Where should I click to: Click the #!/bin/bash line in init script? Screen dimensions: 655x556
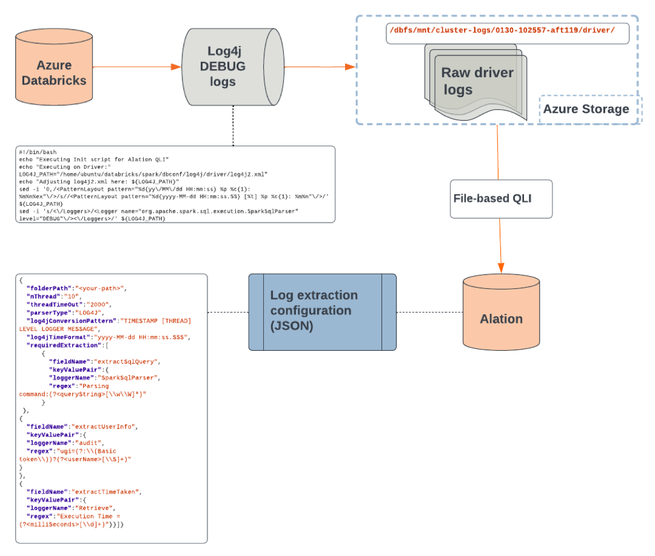tap(38, 152)
